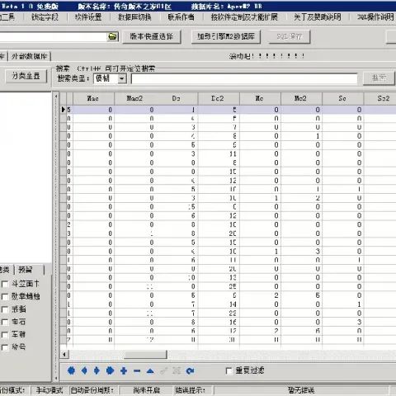Switch to the 外部数据库 tab
Image resolution: width=396 pixels, height=396 pixels.
[29, 56]
